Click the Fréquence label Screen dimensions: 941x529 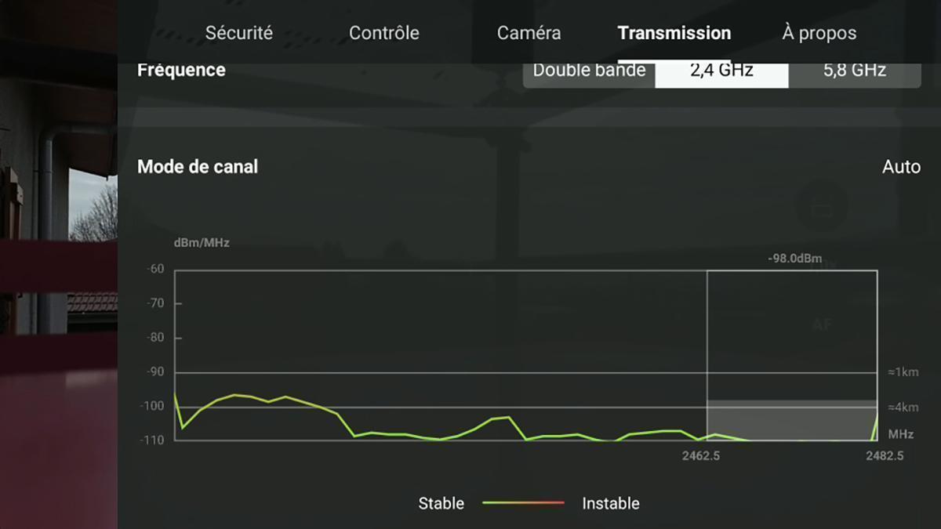(181, 70)
